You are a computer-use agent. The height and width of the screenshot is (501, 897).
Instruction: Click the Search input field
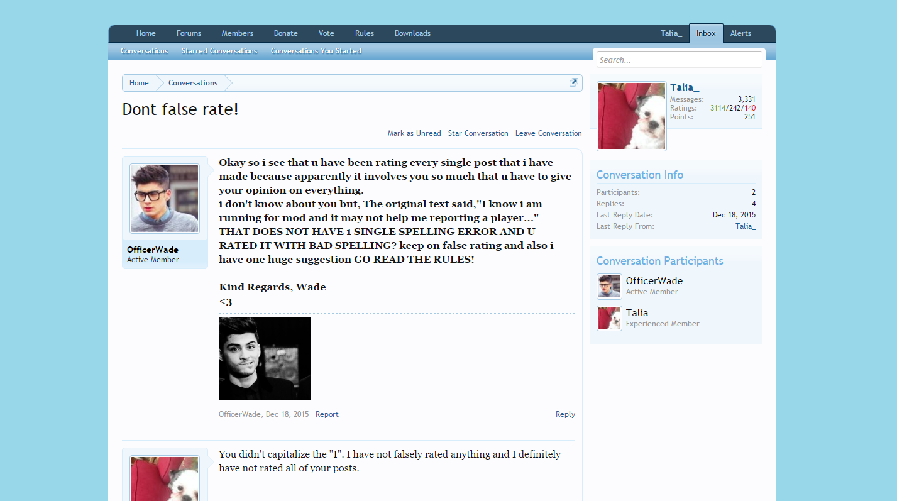[679, 60]
